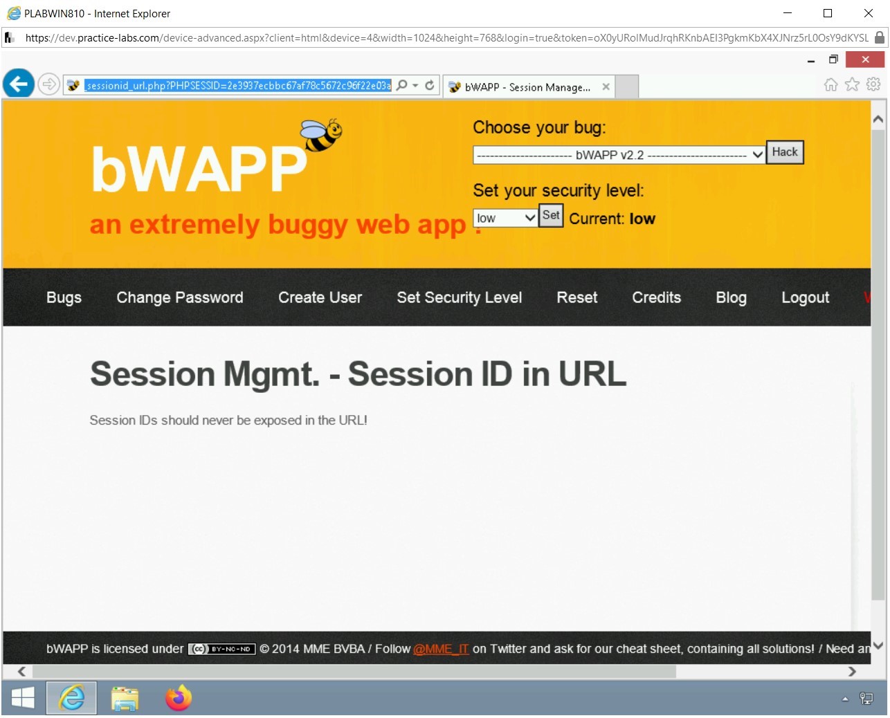Screen dimensions: 890x718
Task: Launch Firefox from the taskbar
Action: [177, 698]
